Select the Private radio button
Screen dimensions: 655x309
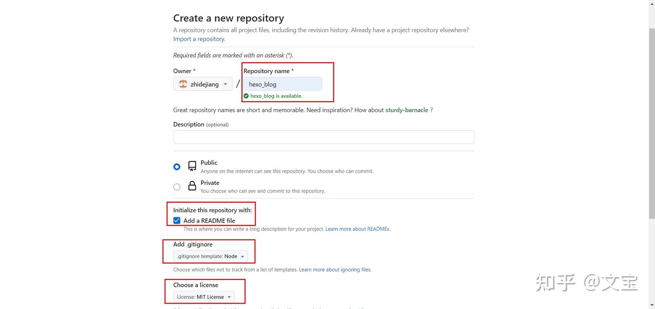tap(177, 187)
